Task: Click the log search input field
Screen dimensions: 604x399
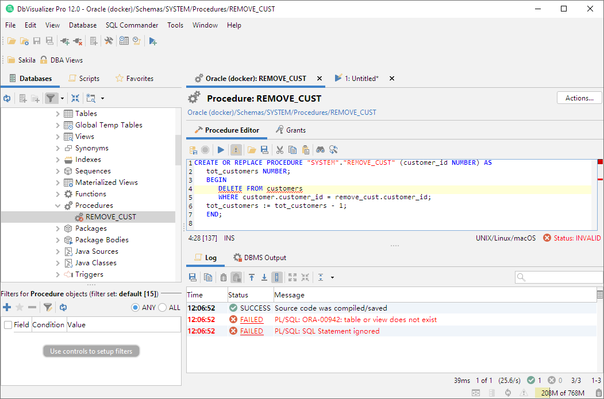Action: 560,277
